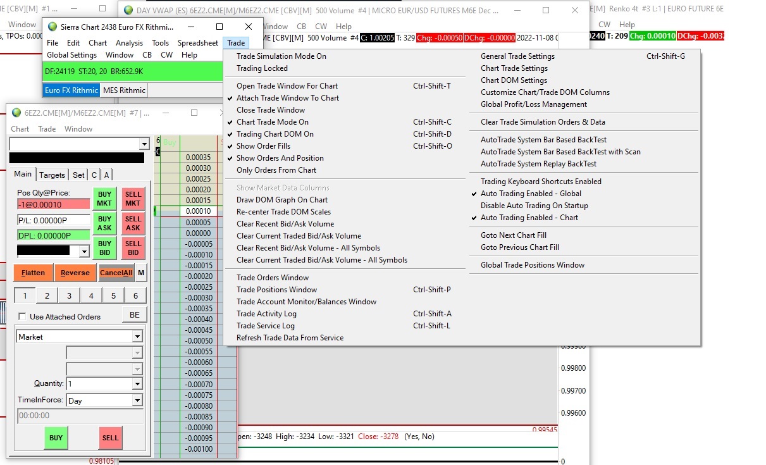Enable the Use Attached Orders checkbox
The width and height of the screenshot is (766, 465).
23,316
